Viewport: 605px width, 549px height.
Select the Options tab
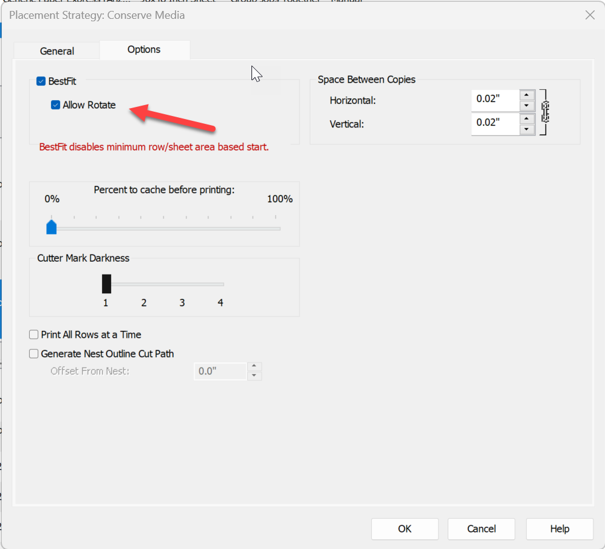pyautogui.click(x=144, y=49)
